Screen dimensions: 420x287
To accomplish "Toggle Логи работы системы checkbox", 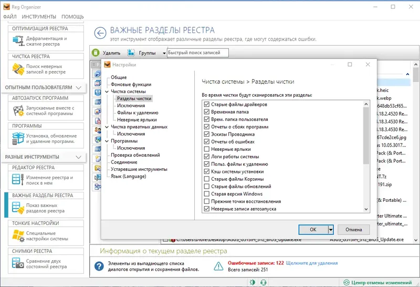I will pos(206,157).
